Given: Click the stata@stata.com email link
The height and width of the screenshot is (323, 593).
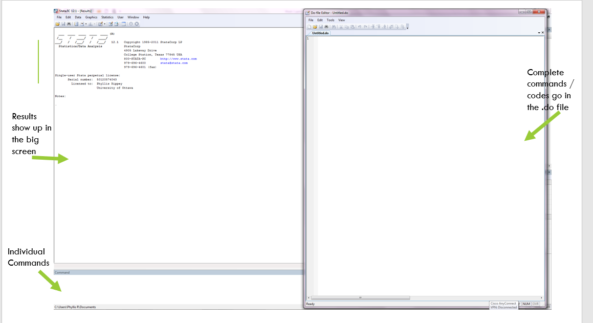Looking at the screenshot, I should tap(174, 62).
